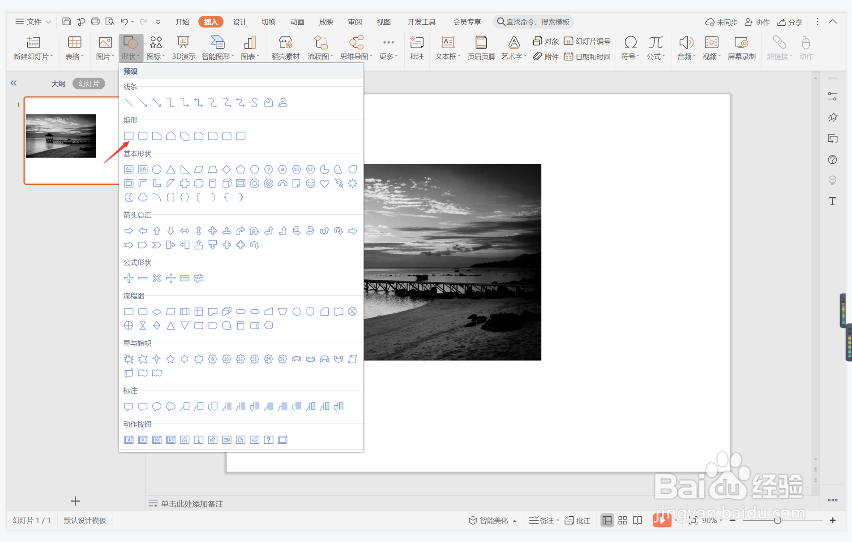Click 协作 collaborate button

(757, 22)
